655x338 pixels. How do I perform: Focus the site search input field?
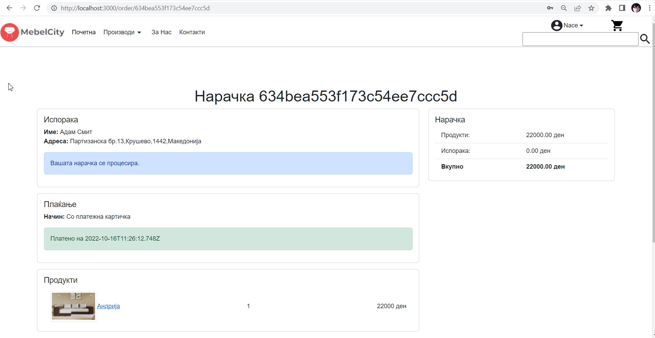click(580, 39)
